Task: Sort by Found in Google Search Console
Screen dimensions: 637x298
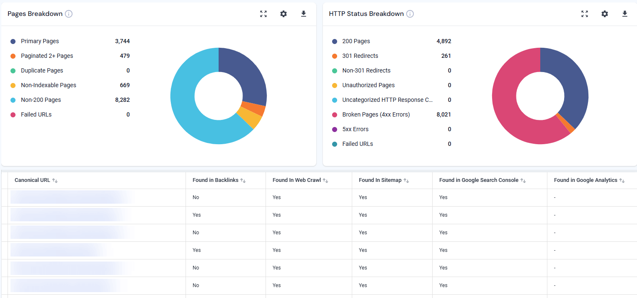Action: [523, 180]
